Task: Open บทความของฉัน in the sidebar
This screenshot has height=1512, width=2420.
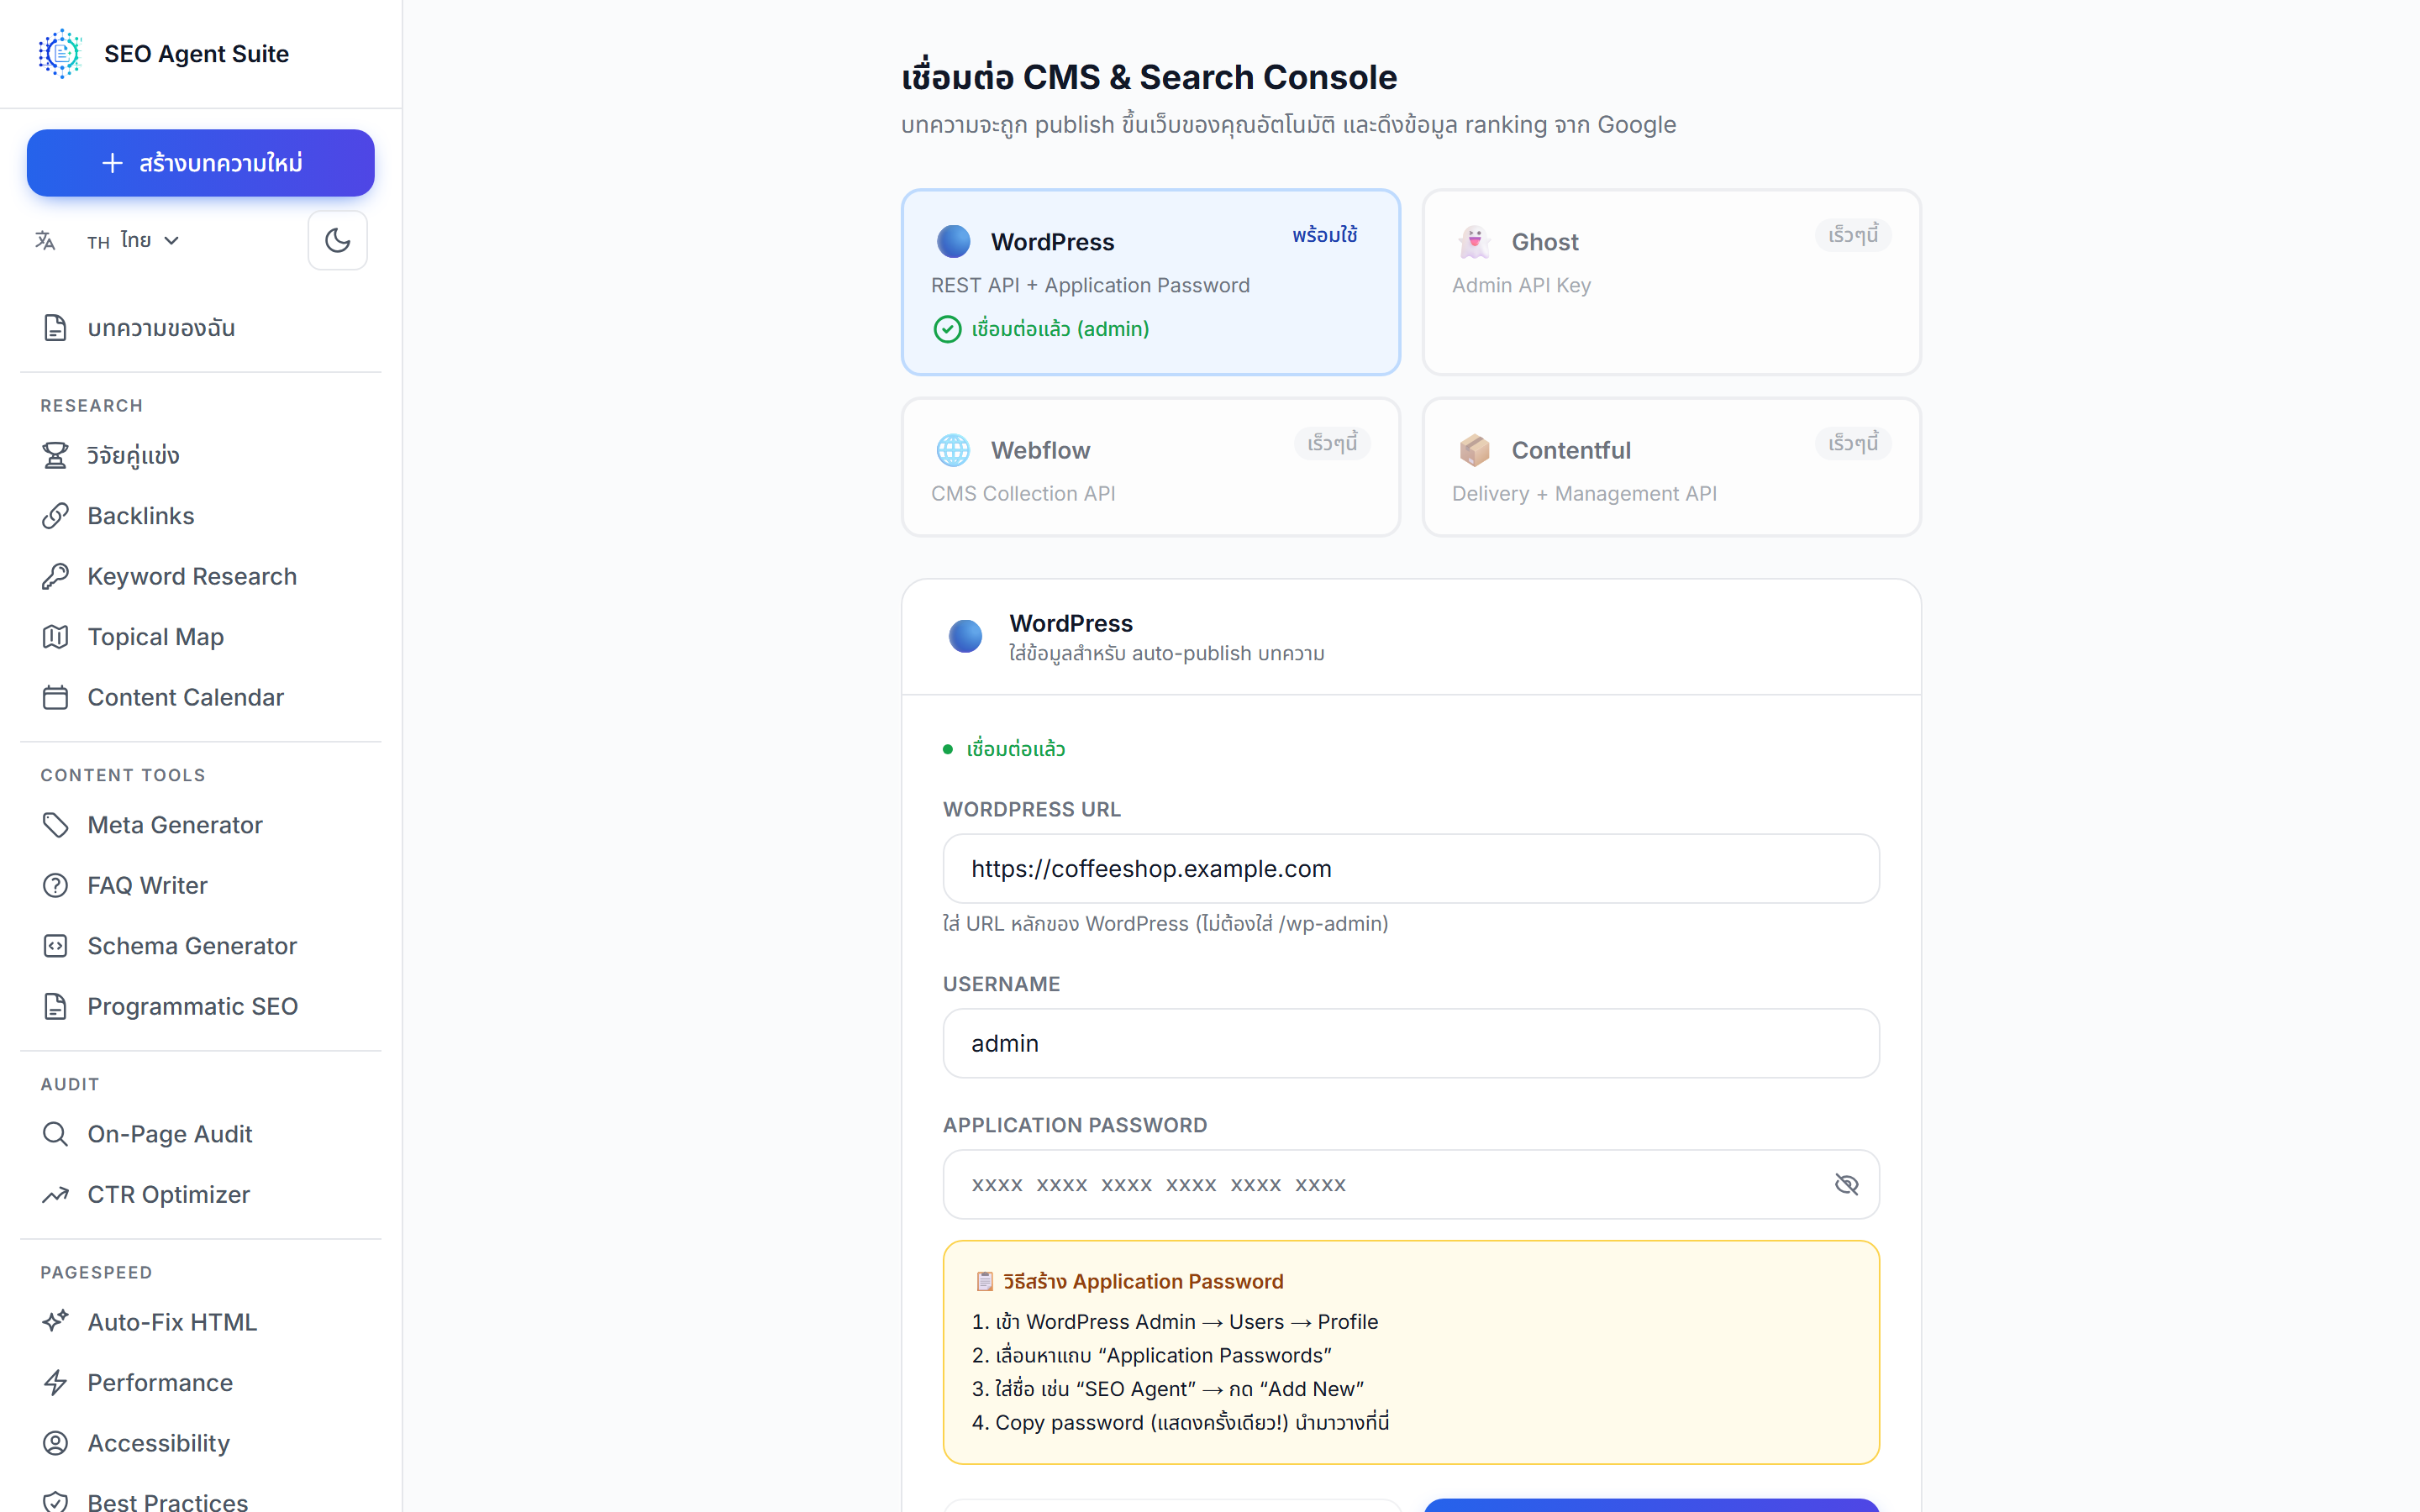Action: tap(201, 328)
